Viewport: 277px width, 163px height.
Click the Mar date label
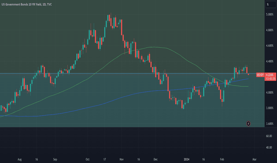point(254,159)
